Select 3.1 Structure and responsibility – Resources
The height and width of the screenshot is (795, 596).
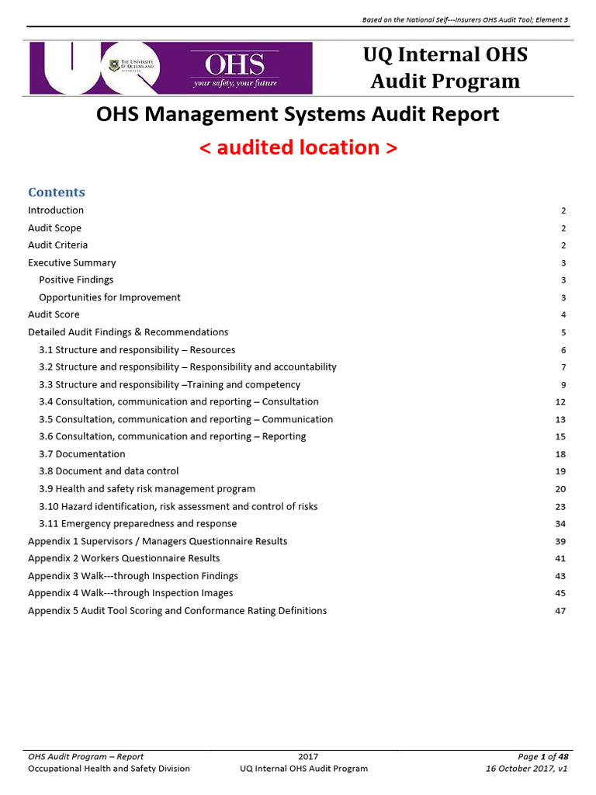pyautogui.click(x=137, y=350)
